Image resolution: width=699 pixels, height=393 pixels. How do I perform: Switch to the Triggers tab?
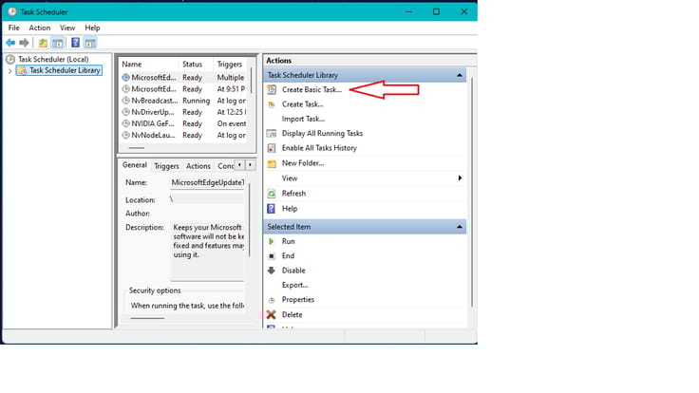point(166,166)
